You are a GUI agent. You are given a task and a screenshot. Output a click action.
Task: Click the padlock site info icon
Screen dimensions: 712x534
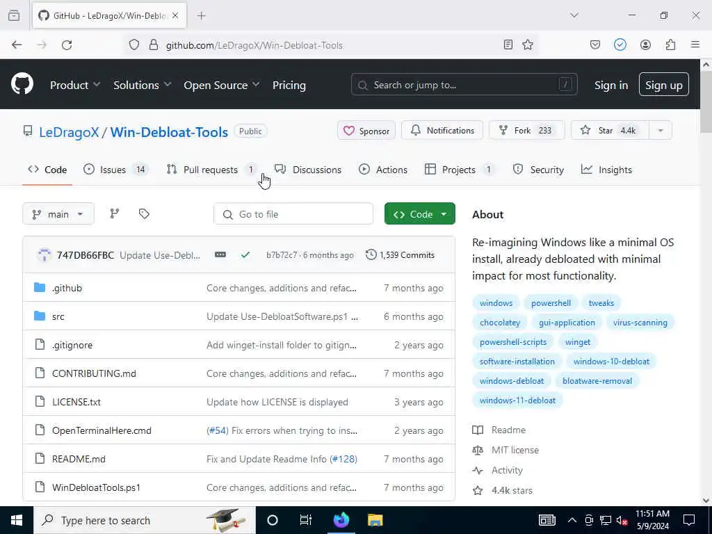click(x=154, y=44)
